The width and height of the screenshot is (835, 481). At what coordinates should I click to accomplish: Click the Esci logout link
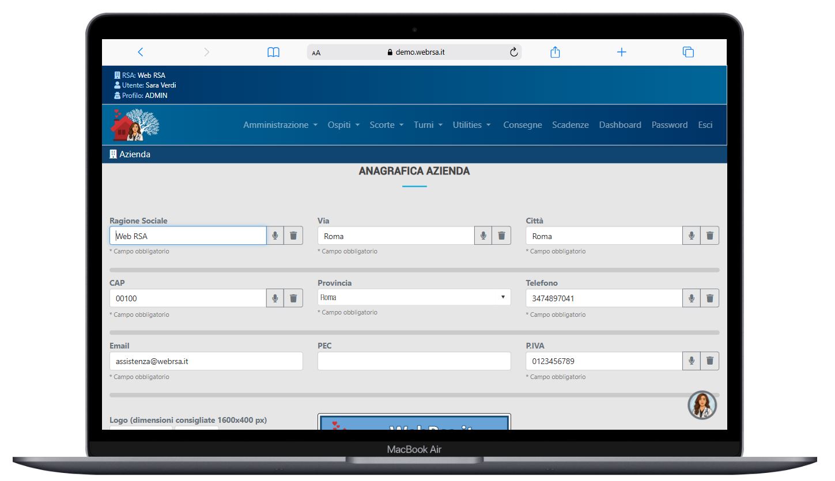click(x=705, y=125)
